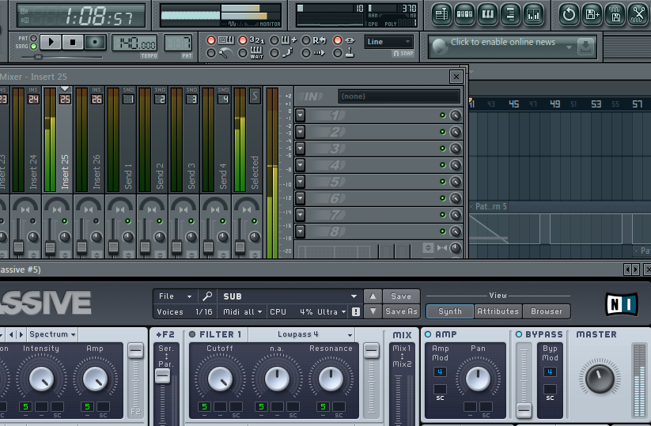Open the scissors audio editor icon
Viewport: 651px width, 426px height.
[638, 14]
